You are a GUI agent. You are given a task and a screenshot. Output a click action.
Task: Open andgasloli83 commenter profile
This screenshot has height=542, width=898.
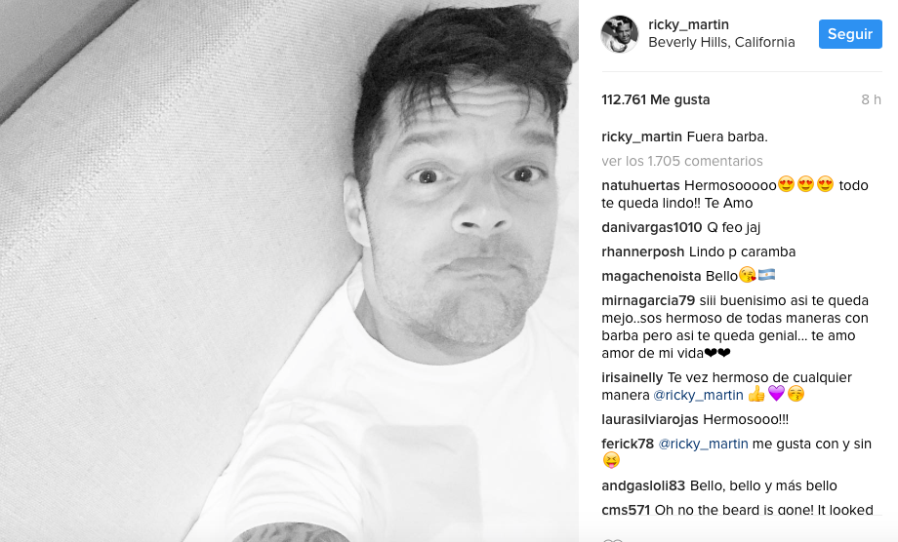tap(643, 486)
